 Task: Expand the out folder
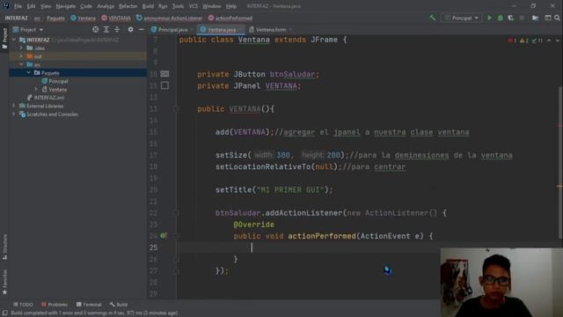tap(21, 56)
